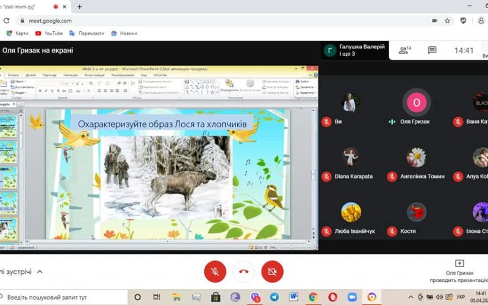Turn on your camera in Meet
Viewport: 488px width, 305px height.
coord(272,271)
